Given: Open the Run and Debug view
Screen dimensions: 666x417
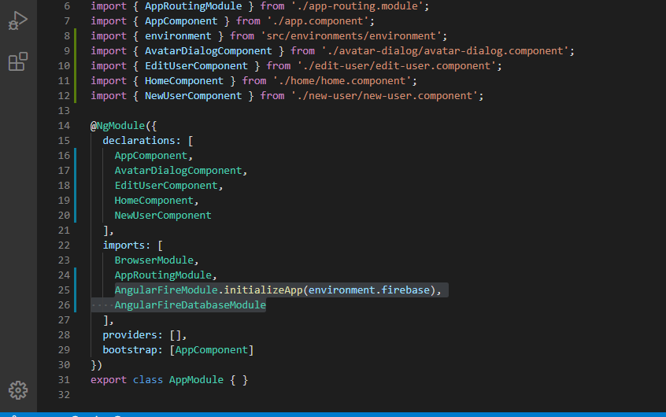Looking at the screenshot, I should [x=17, y=22].
